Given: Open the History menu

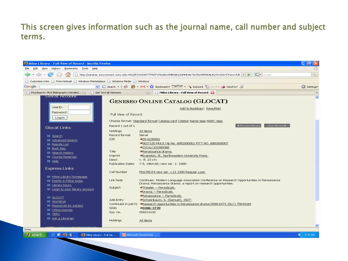Looking at the screenshot, I should point(56,68).
